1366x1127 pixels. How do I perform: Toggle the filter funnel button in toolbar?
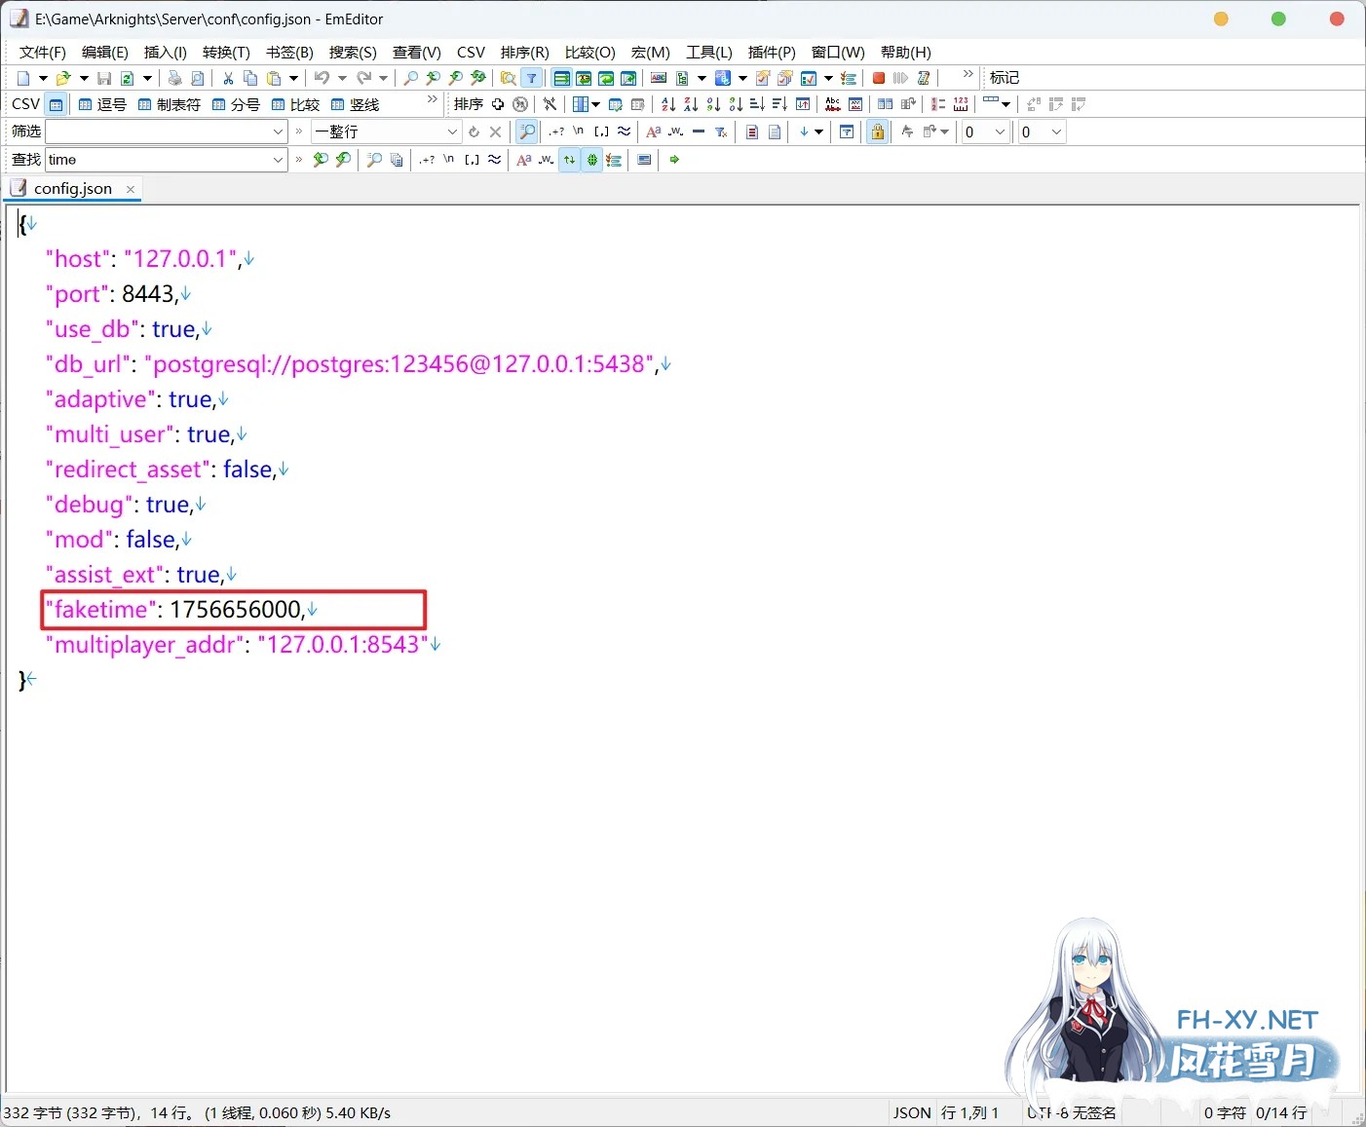point(532,78)
